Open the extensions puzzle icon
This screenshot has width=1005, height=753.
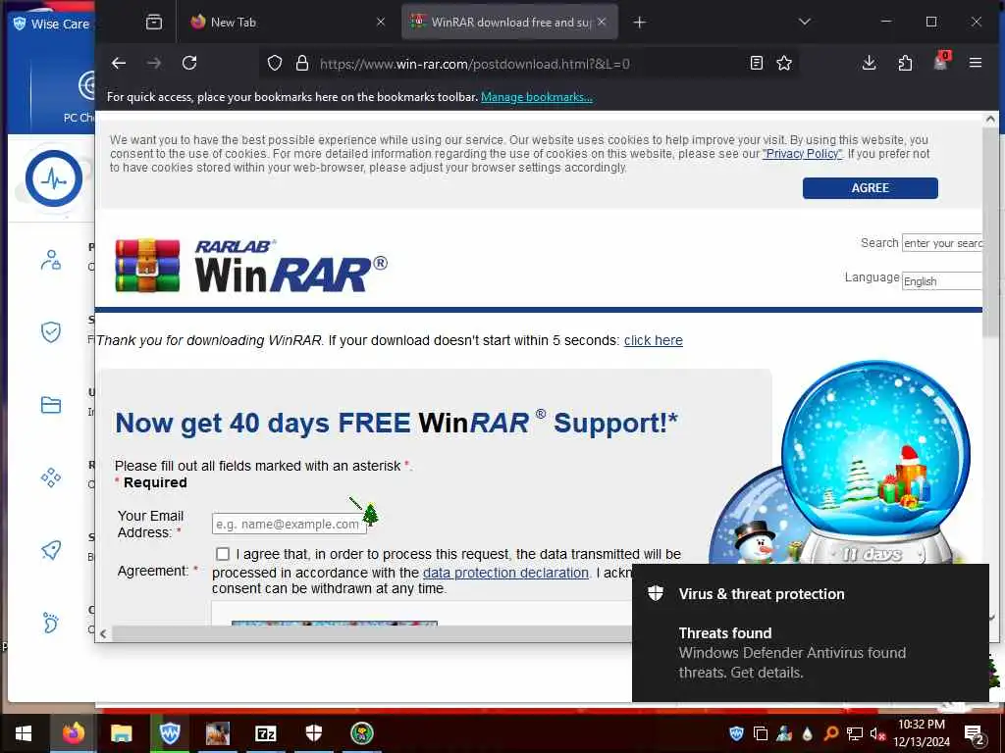click(905, 64)
